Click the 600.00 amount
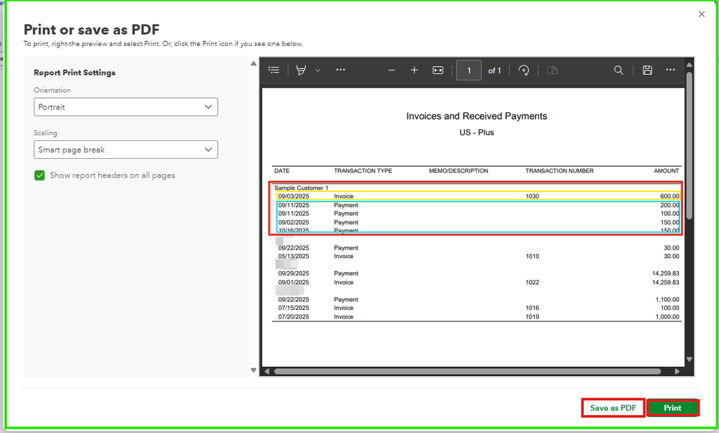Viewport: 719px width, 433px height. coord(669,196)
